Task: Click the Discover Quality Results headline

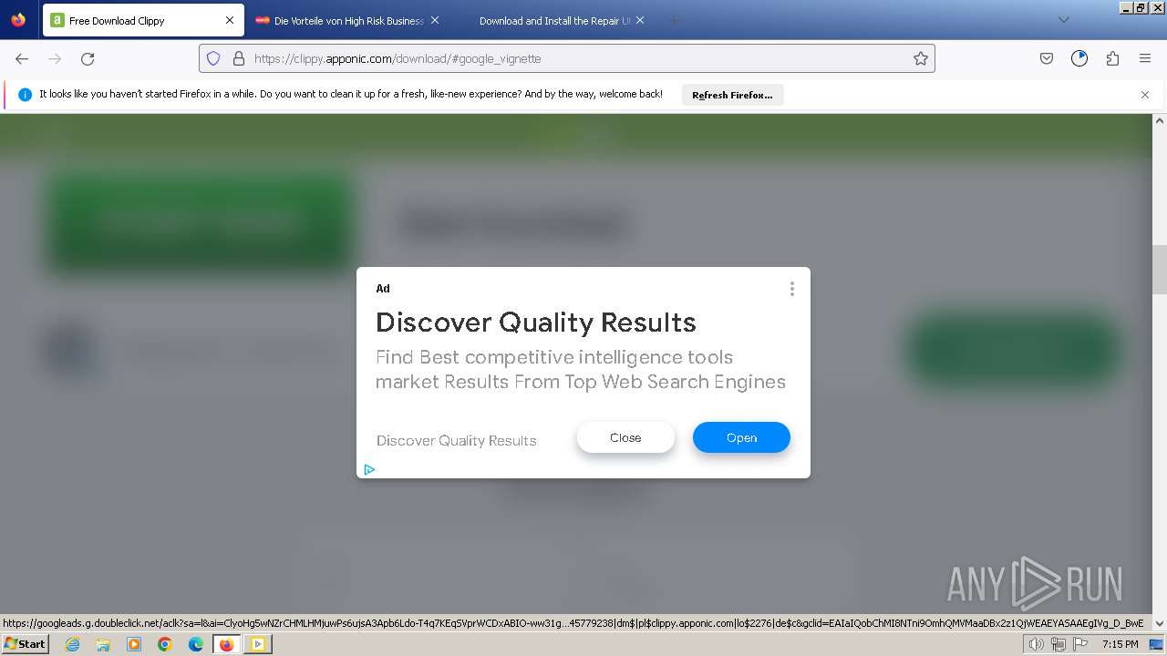Action: point(535,323)
